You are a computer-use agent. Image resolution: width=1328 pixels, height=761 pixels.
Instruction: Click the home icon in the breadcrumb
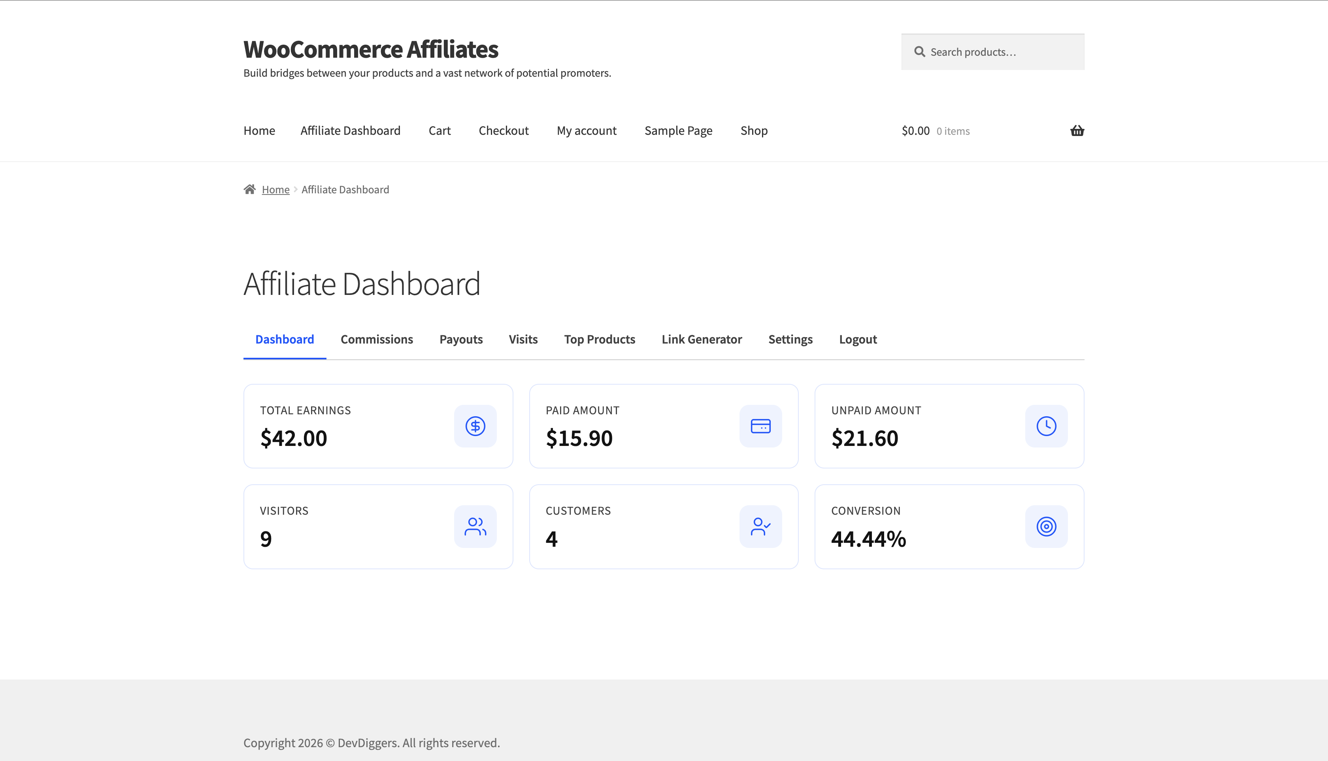pos(250,189)
